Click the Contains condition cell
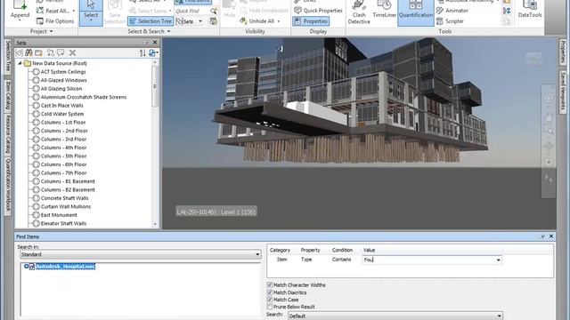The height and width of the screenshot is (320, 570). coord(341,260)
